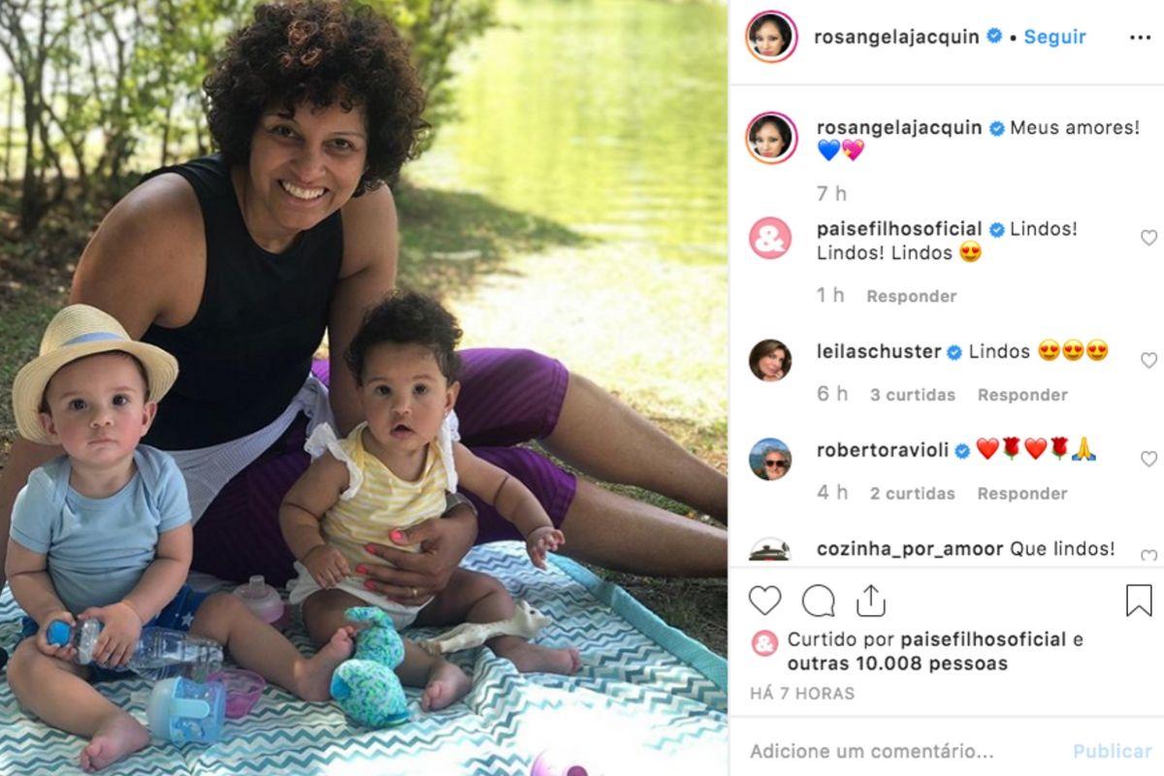Open the three-dot more options menu
Viewport: 1164px width, 776px height.
coord(1140,38)
